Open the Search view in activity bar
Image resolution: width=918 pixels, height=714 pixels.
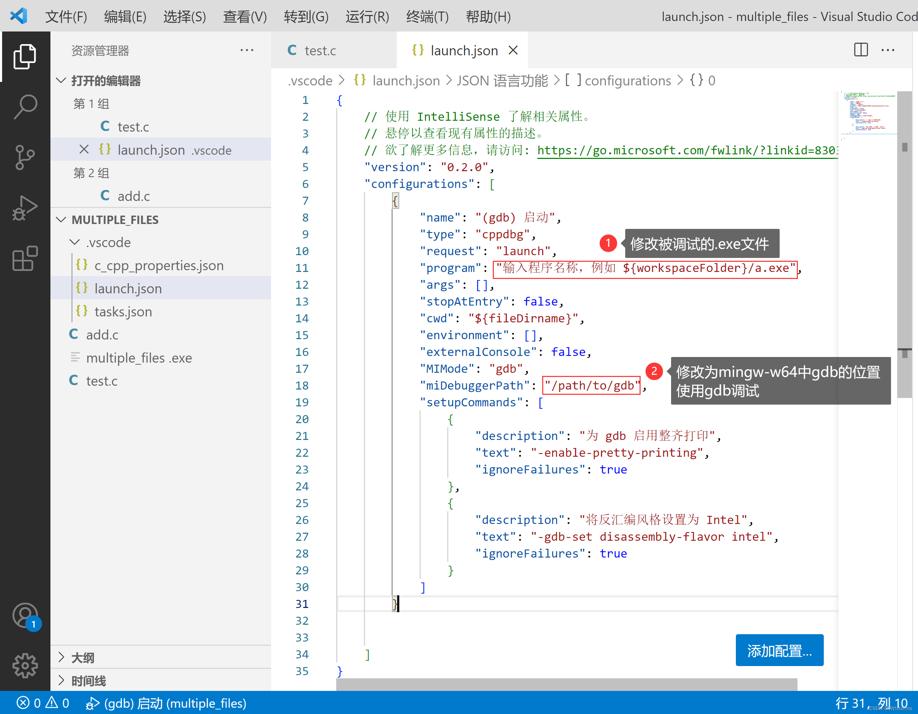(25, 107)
